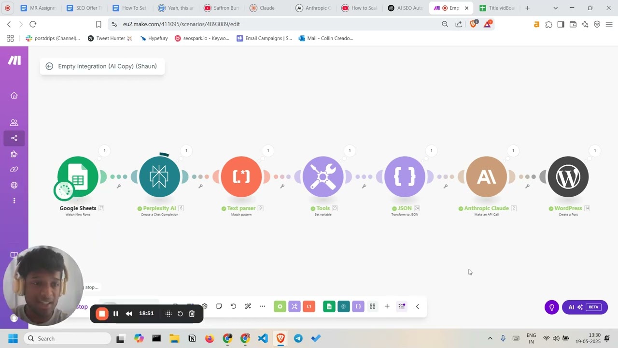Open Webhooks globe icon in sidebar
Image resolution: width=618 pixels, height=348 pixels.
tap(14, 185)
